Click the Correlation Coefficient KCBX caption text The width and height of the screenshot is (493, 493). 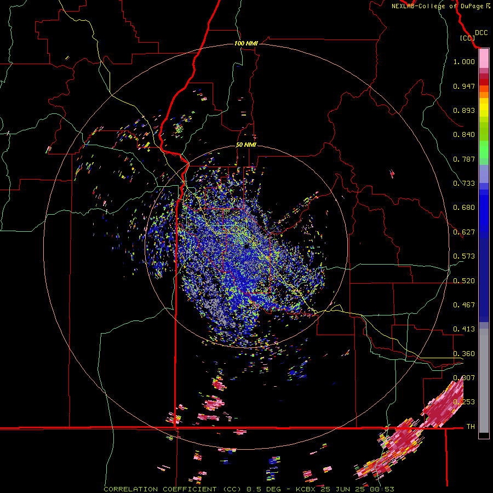249,489
